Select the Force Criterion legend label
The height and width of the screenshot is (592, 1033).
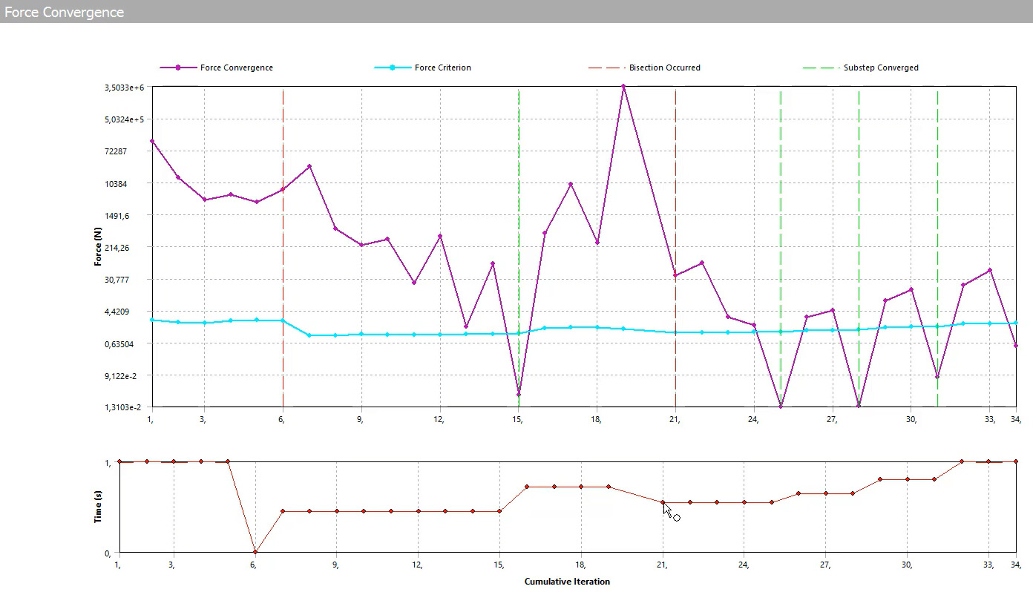click(442, 68)
